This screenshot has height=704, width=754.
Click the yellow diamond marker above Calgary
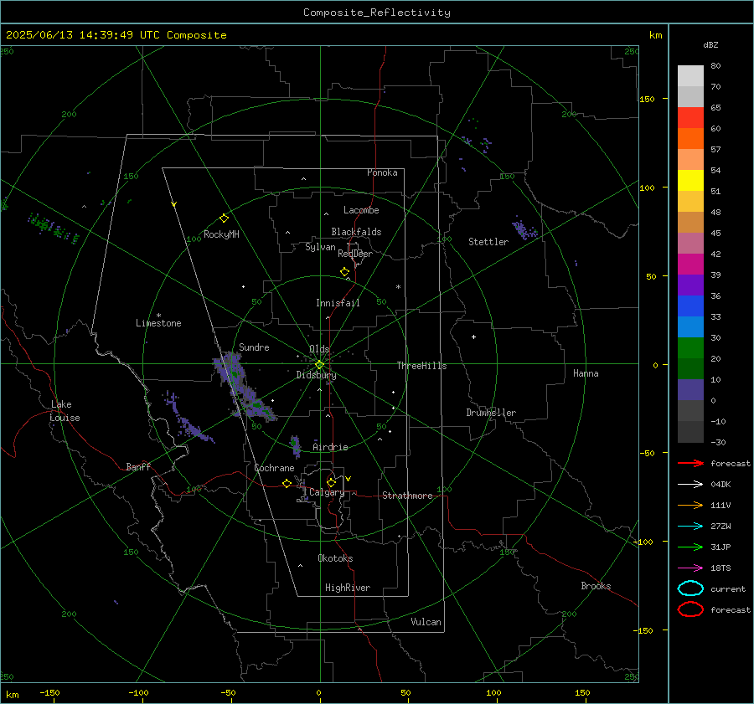(331, 482)
